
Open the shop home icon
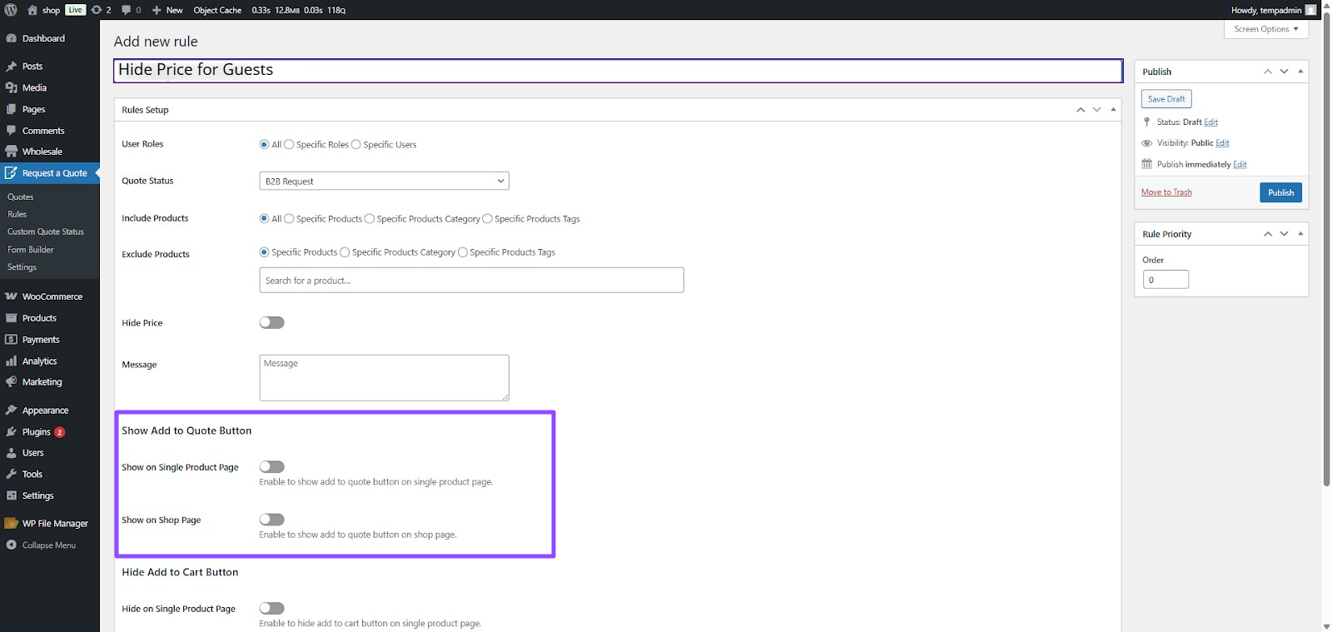[32, 10]
